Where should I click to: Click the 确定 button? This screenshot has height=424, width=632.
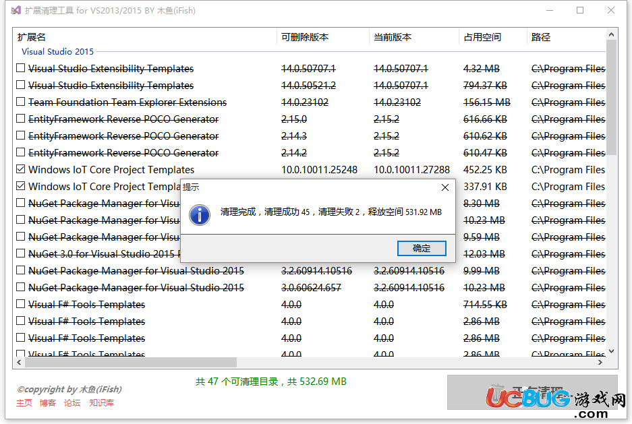click(422, 249)
